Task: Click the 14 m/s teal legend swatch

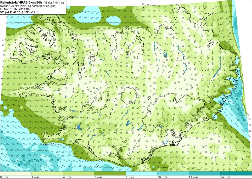Action: [x=236, y=173]
